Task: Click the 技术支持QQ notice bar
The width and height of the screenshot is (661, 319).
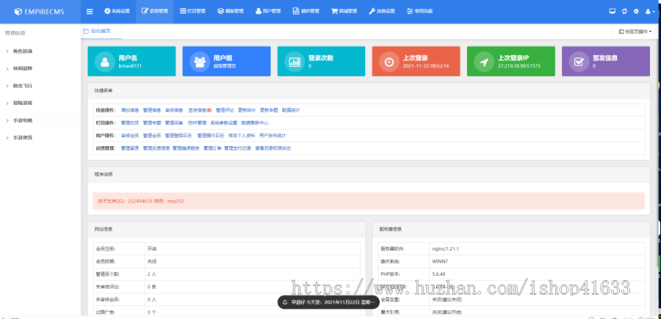Action: click(x=369, y=201)
